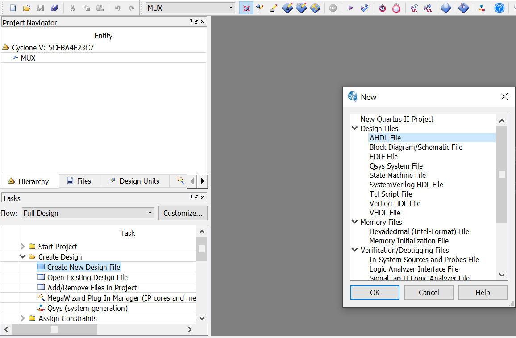Open the MUX project dropdown in the toolbar
The height and width of the screenshot is (338, 516).
tap(191, 8)
